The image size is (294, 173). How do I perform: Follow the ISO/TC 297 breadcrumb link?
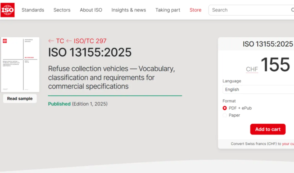point(90,41)
